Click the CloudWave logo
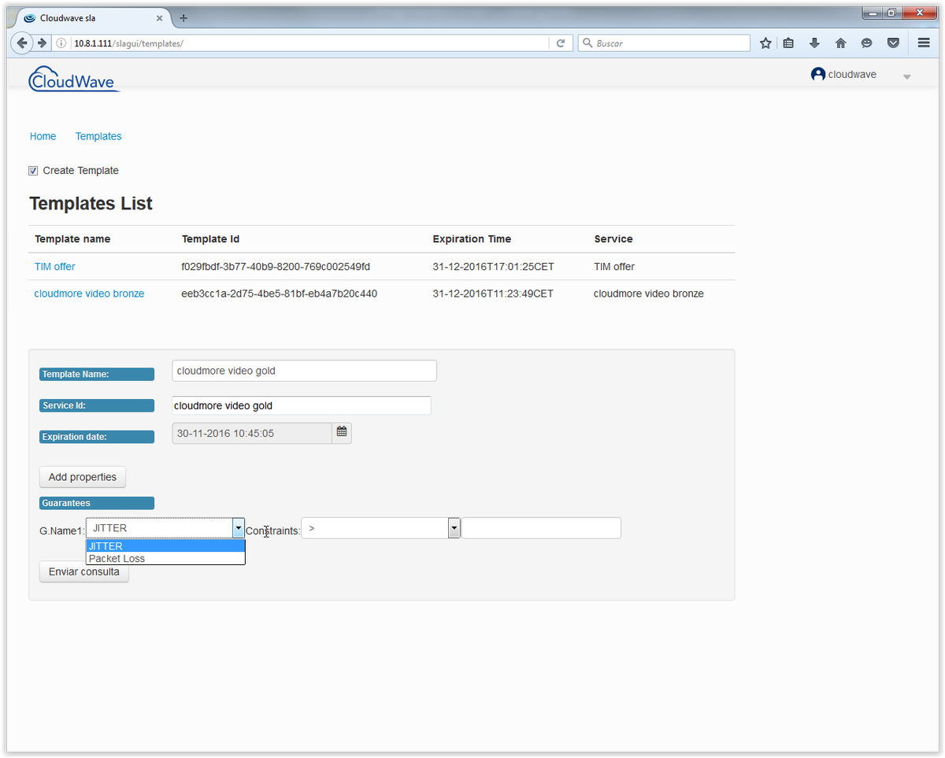 click(x=74, y=79)
